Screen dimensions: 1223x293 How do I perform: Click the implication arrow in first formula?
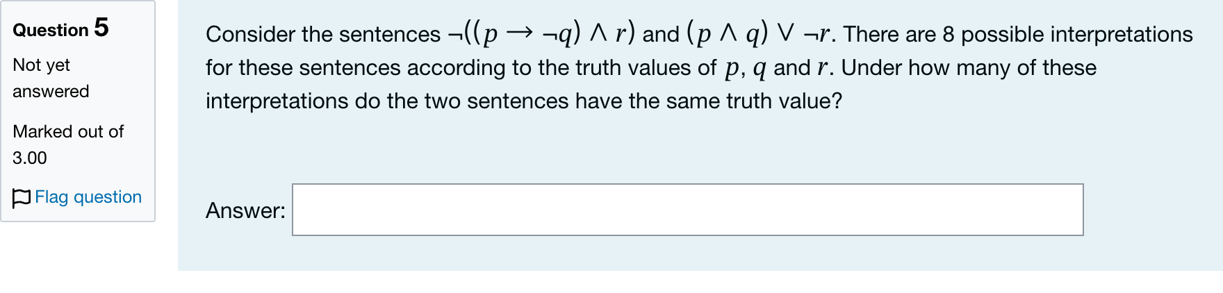519,33
